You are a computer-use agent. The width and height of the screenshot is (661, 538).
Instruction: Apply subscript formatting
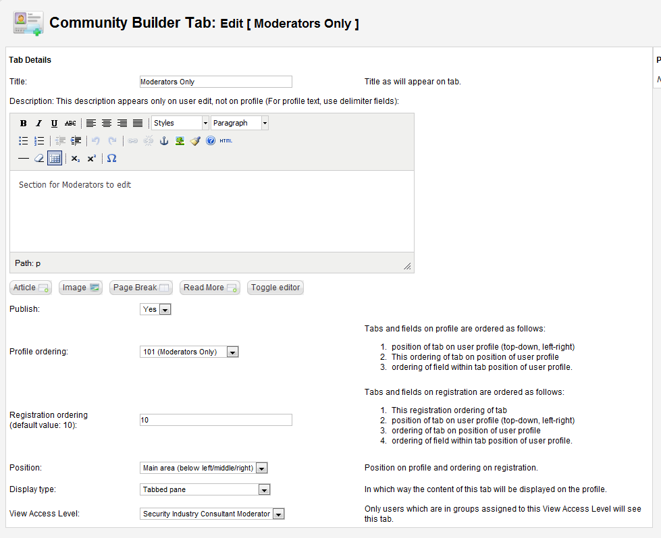click(x=76, y=159)
